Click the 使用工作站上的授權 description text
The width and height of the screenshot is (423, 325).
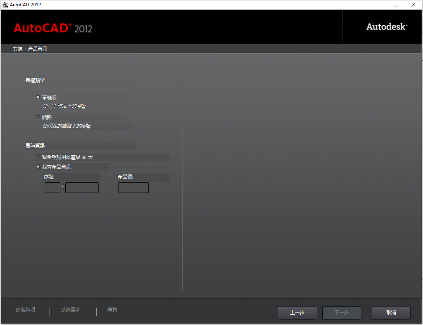(64, 106)
